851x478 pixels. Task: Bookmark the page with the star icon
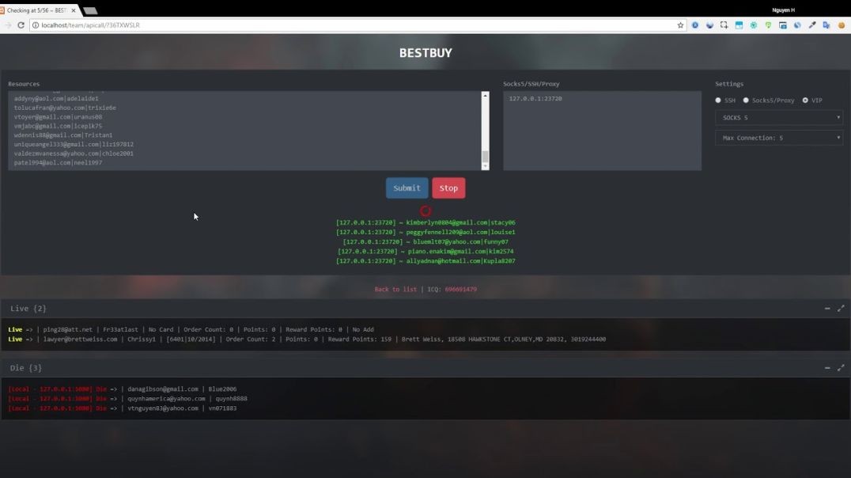680,25
